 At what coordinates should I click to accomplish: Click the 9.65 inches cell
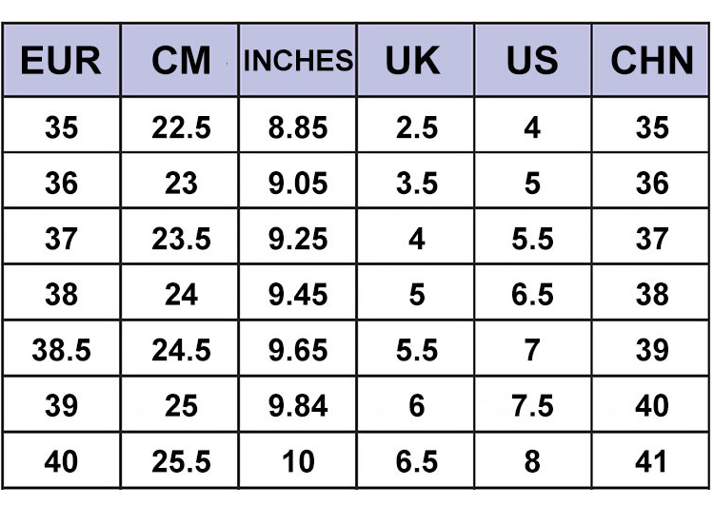click(x=298, y=351)
